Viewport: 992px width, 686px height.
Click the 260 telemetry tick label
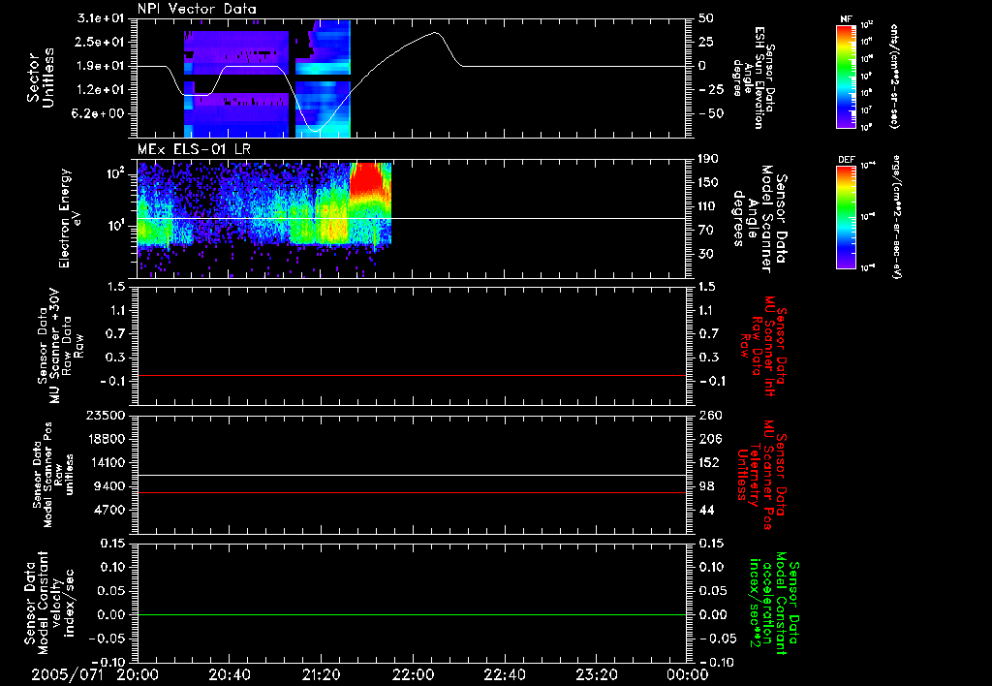pos(710,416)
